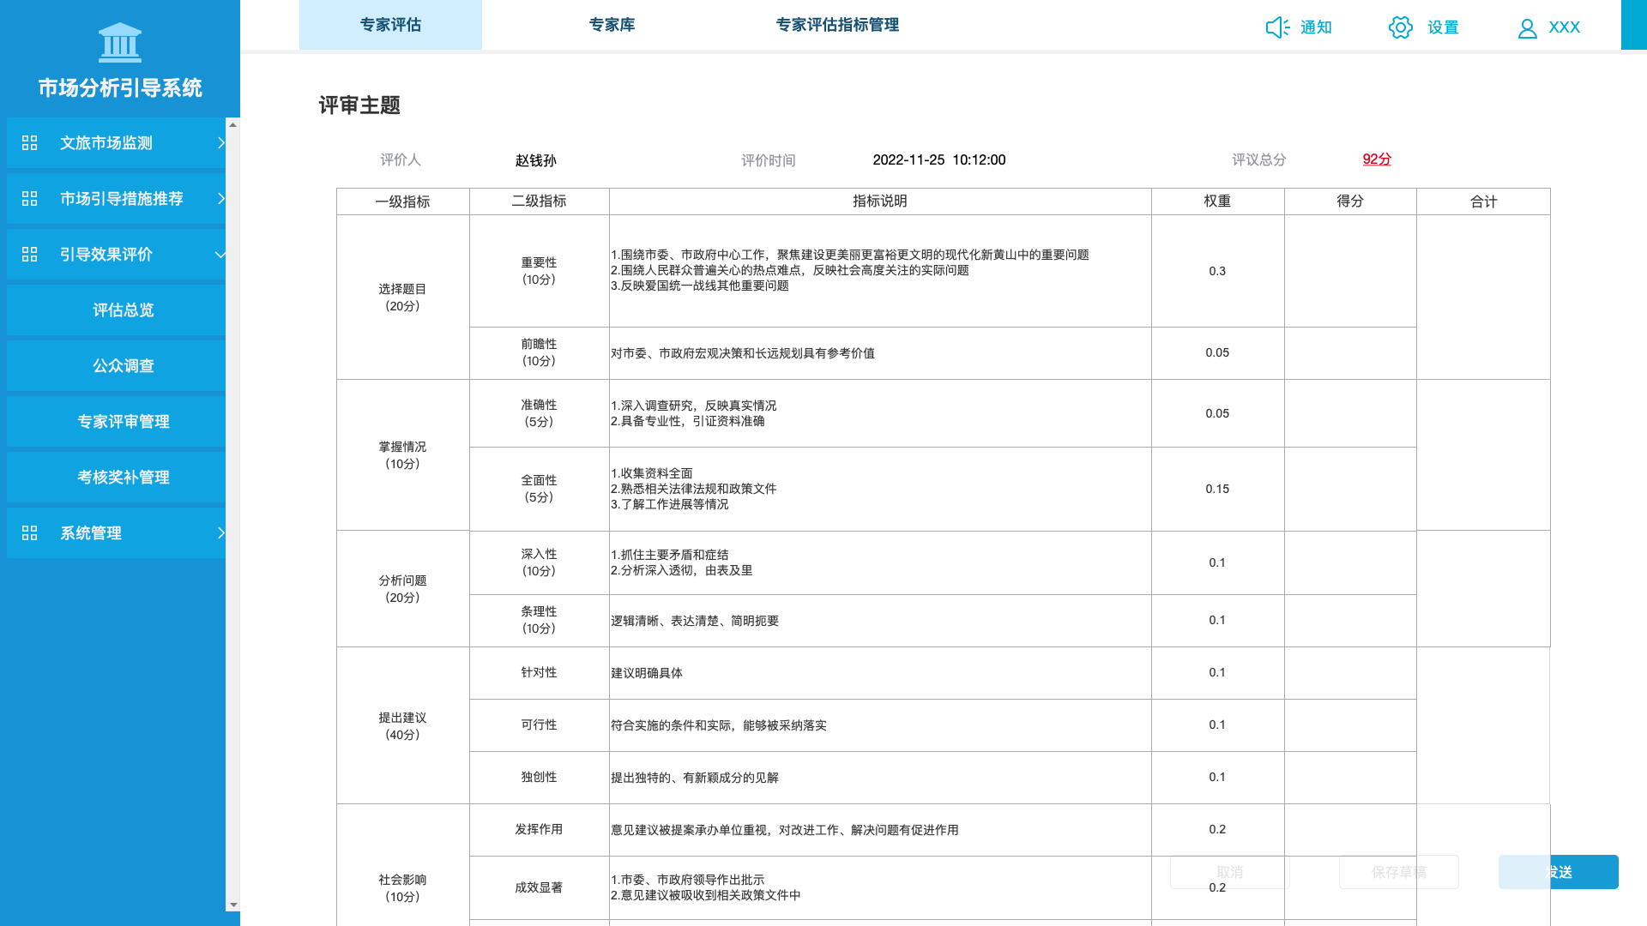Image resolution: width=1647 pixels, height=926 pixels.
Task: Click the user profile icon
Action: tap(1527, 28)
